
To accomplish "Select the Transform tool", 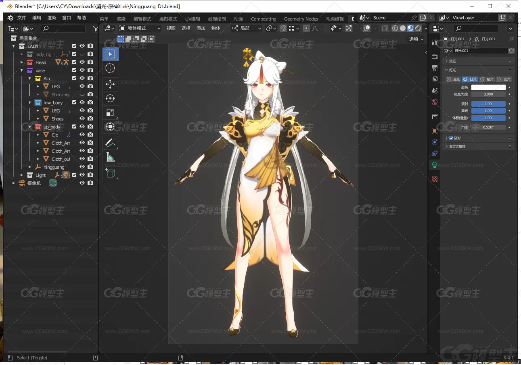I will tap(111, 127).
